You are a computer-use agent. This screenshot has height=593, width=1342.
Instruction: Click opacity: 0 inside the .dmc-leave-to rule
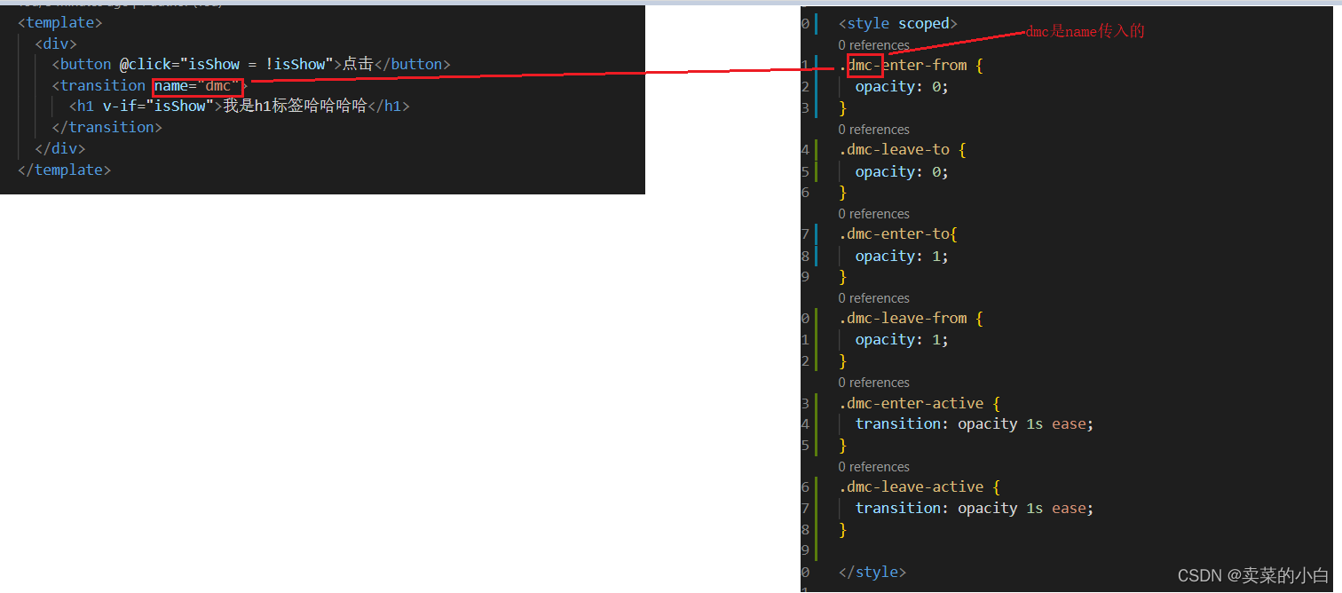point(902,171)
